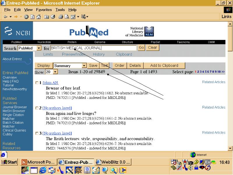Click the speaker volume tray icon

click(x=190, y=168)
